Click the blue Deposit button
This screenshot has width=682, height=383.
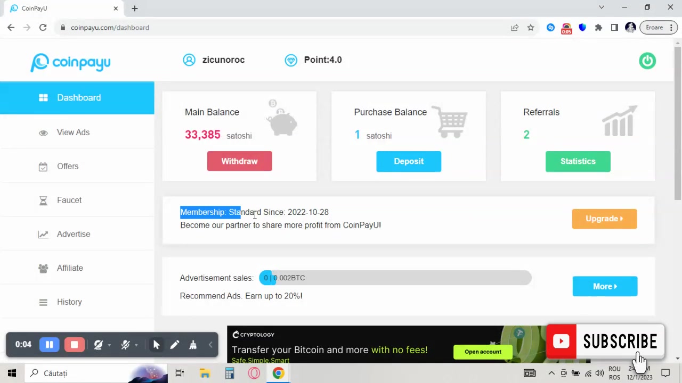pos(409,161)
